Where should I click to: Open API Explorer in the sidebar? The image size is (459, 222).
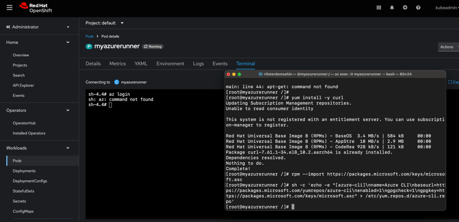(x=23, y=85)
